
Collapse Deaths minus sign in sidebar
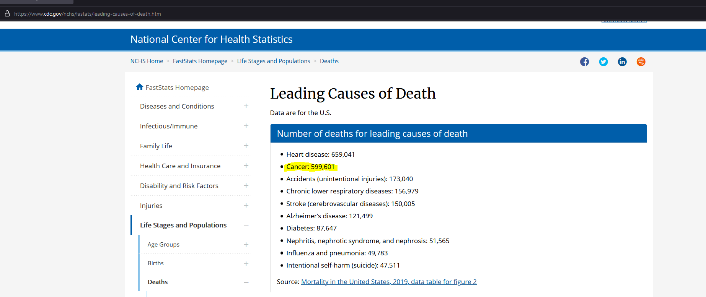coord(246,282)
